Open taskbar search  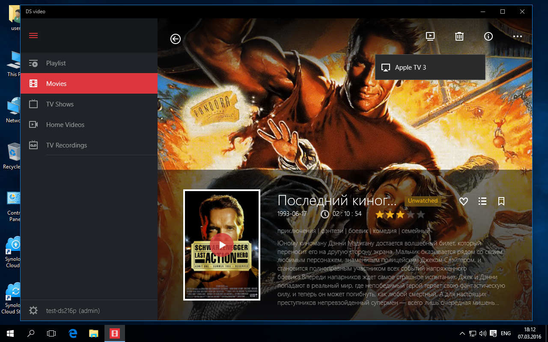31,333
